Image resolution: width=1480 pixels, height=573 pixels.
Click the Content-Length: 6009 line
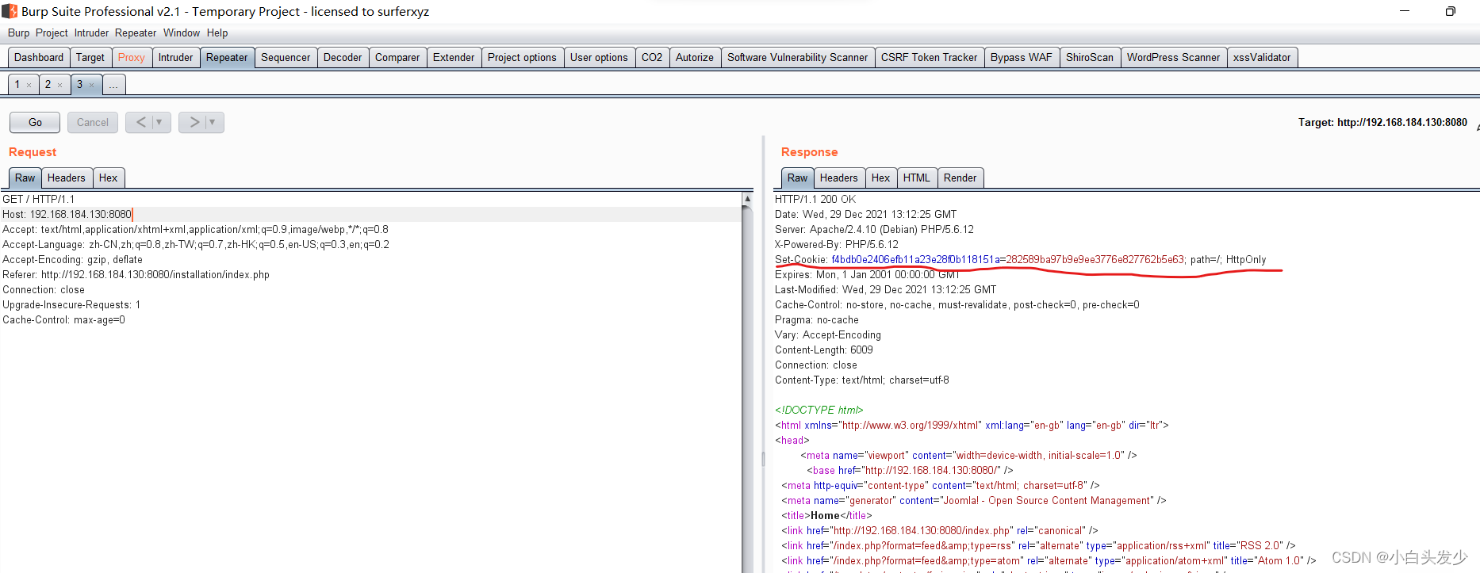point(824,350)
